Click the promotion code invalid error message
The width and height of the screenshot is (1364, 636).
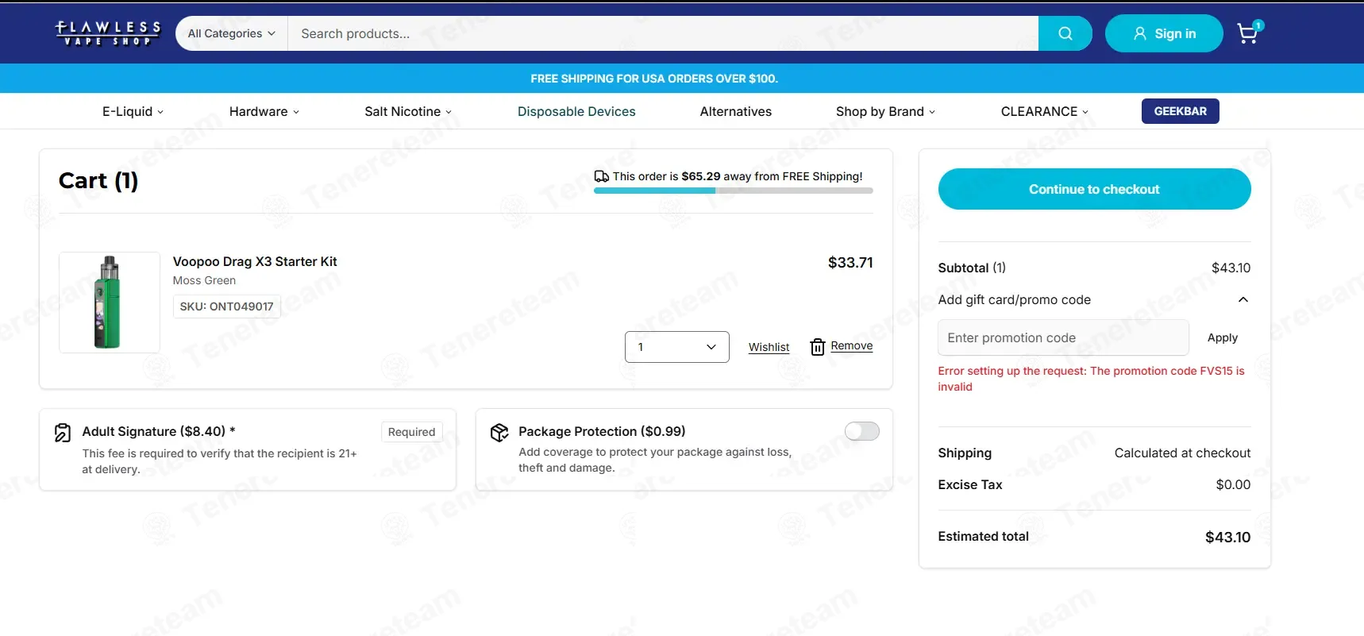point(1091,379)
